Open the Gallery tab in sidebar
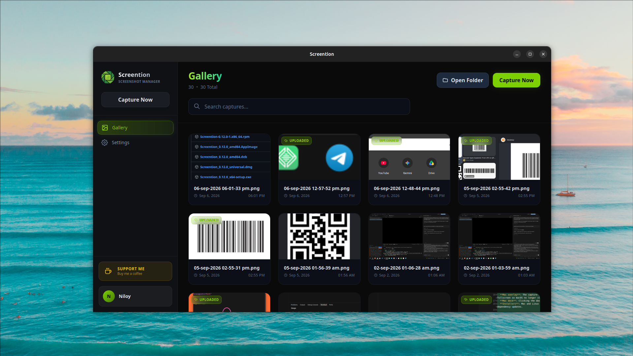 tap(135, 128)
